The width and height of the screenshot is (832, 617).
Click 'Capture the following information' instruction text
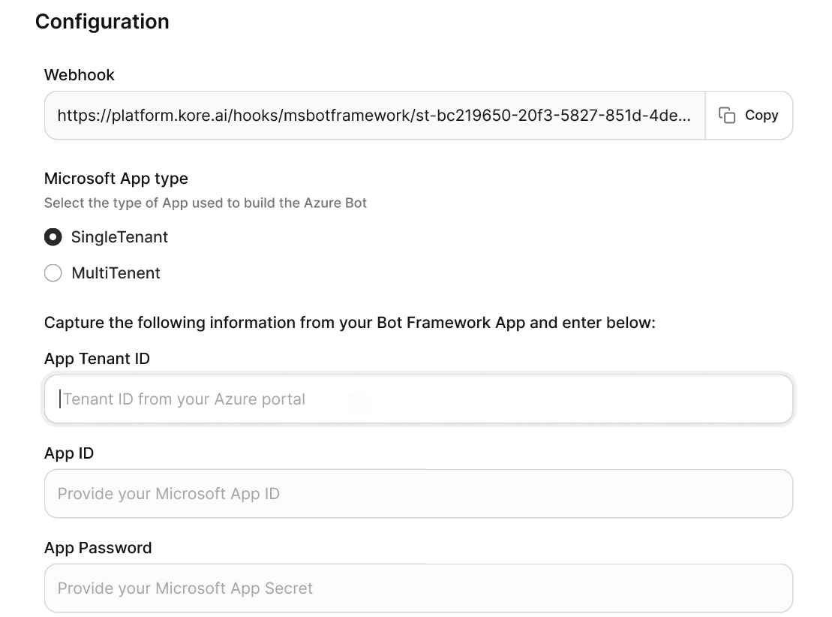pos(350,323)
